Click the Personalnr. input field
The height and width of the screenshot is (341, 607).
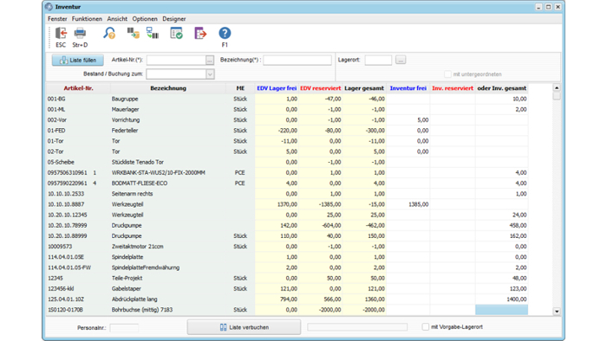(124, 328)
